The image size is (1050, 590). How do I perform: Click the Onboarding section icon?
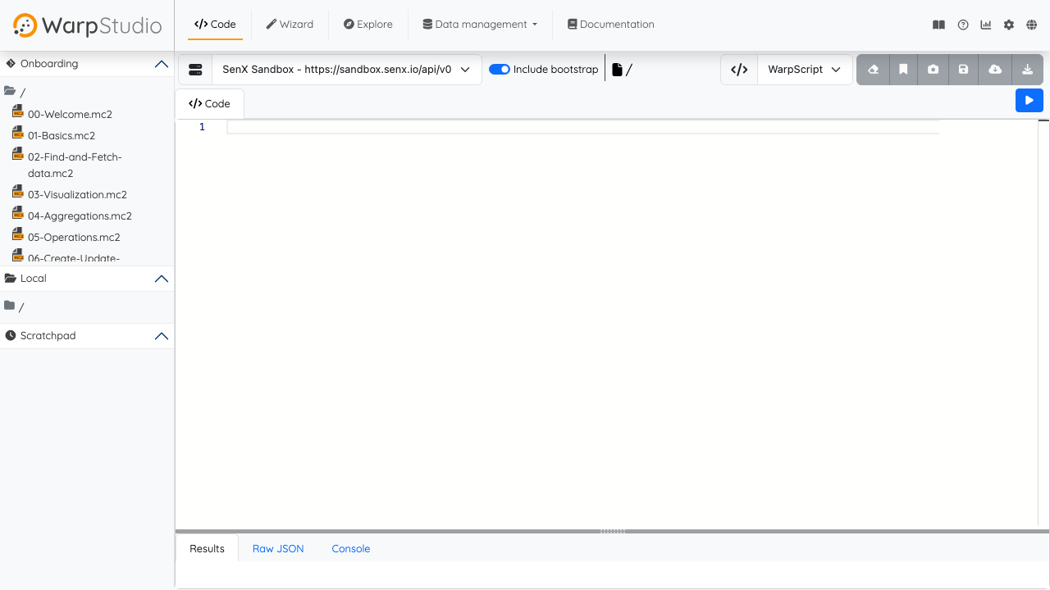click(x=11, y=63)
